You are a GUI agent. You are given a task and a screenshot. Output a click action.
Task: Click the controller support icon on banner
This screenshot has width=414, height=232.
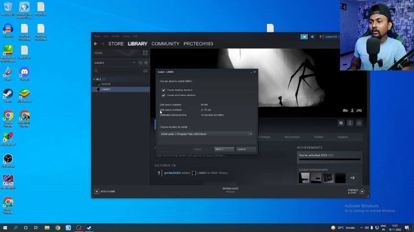point(359,110)
